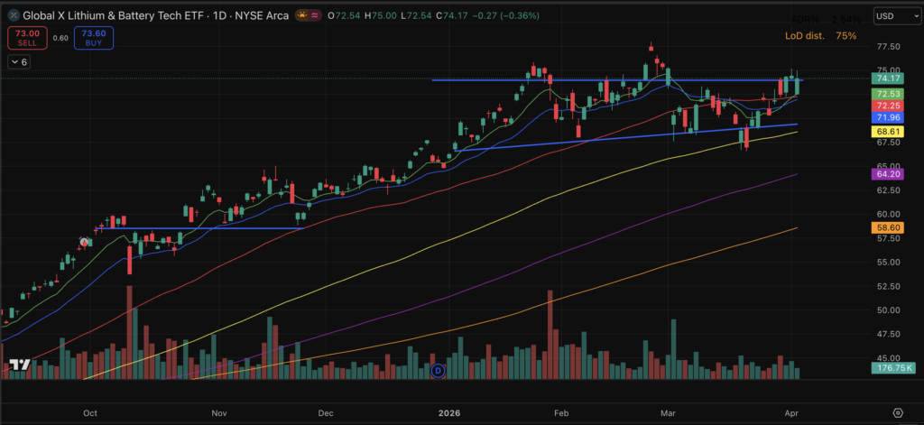This screenshot has width=924, height=425.
Task: Click the dividend 'D' marker on timeline
Action: click(439, 370)
